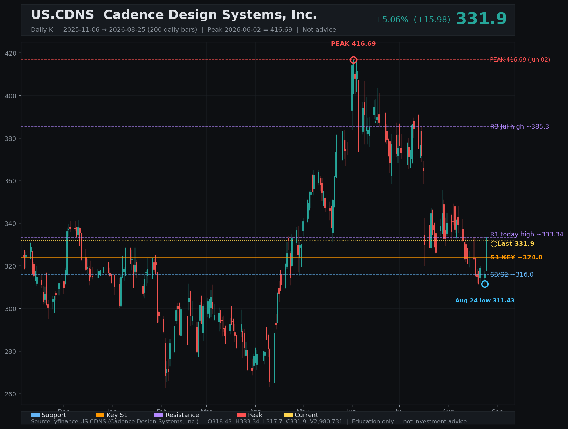Click the red peak circle marker at 416.69

[353, 60]
